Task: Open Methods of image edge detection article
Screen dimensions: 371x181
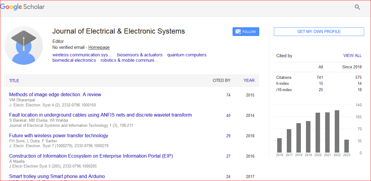Action: (55, 94)
